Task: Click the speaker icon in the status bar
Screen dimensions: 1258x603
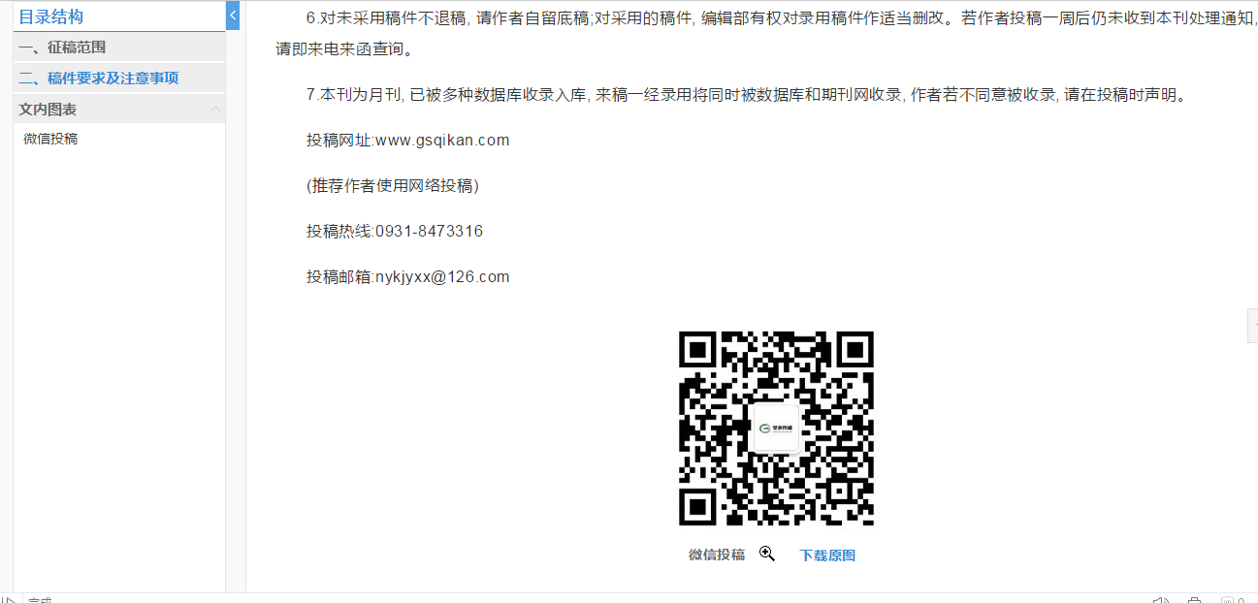Action: 1160,601
